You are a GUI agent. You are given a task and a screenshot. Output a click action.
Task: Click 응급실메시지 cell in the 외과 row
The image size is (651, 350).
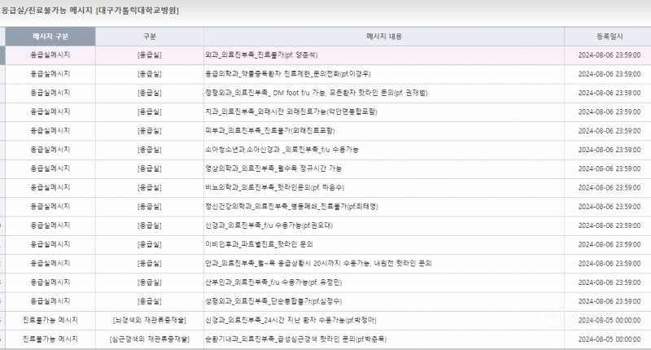coord(50,55)
